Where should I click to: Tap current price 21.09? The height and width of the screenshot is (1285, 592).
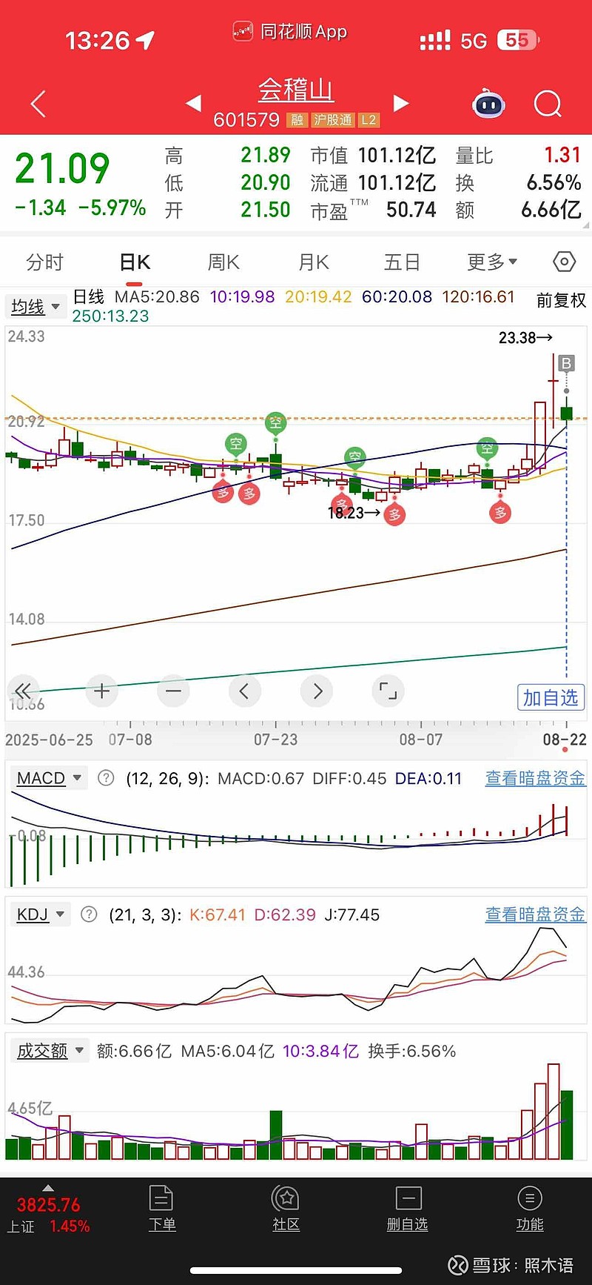pyautogui.click(x=62, y=169)
